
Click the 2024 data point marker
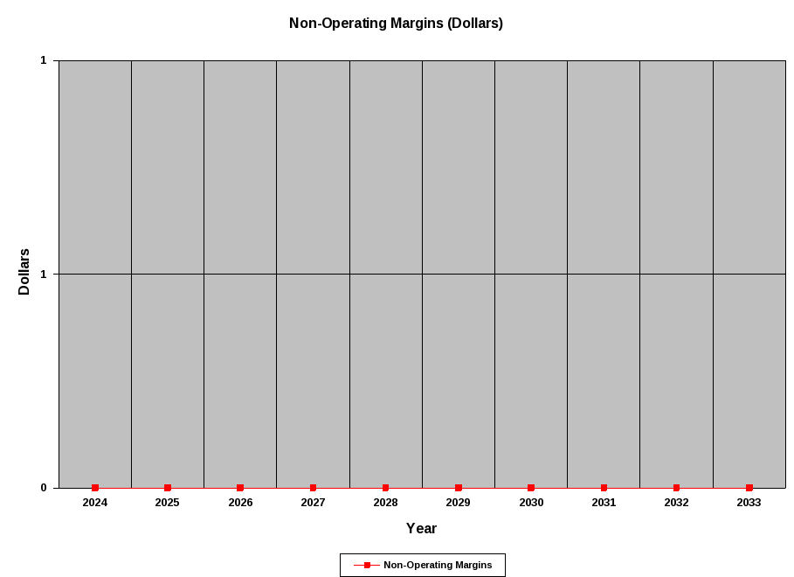95,488
